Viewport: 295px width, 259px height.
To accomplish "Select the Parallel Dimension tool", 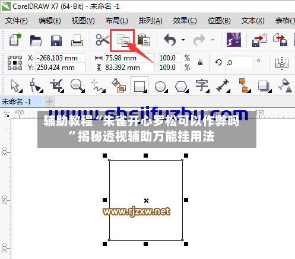I will tap(223, 86).
